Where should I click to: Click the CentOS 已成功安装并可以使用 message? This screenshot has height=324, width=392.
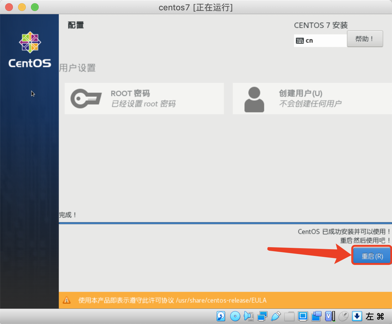click(x=344, y=231)
